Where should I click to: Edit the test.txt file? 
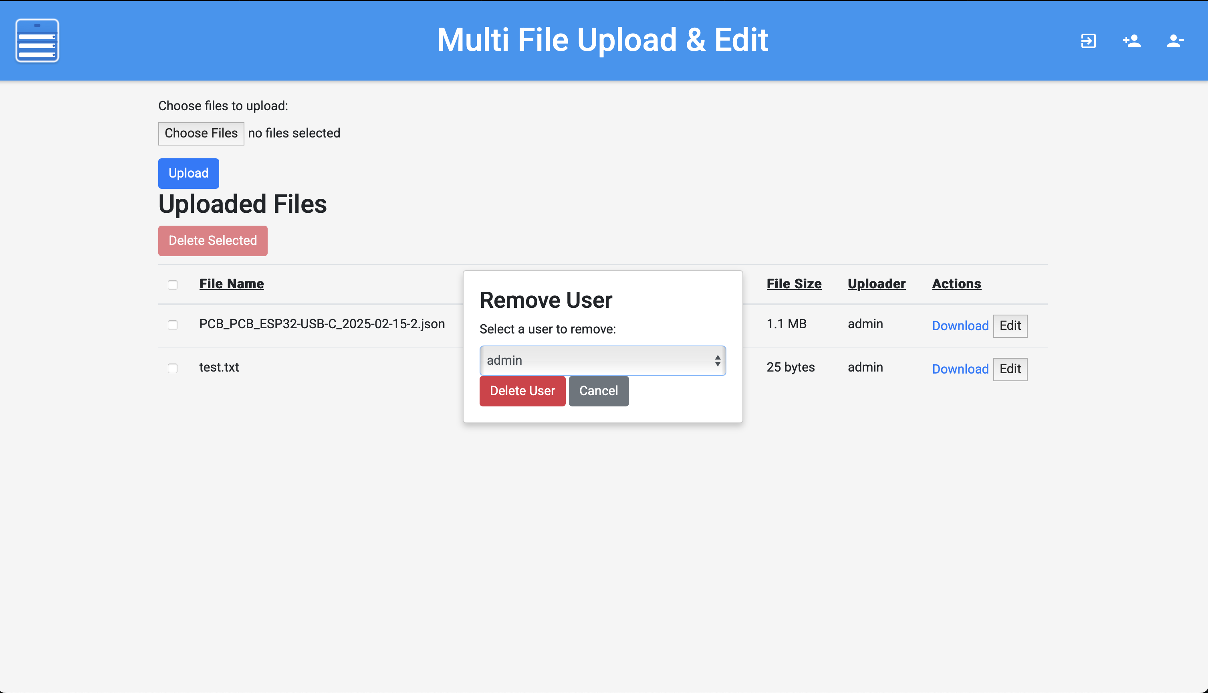[x=1010, y=369]
